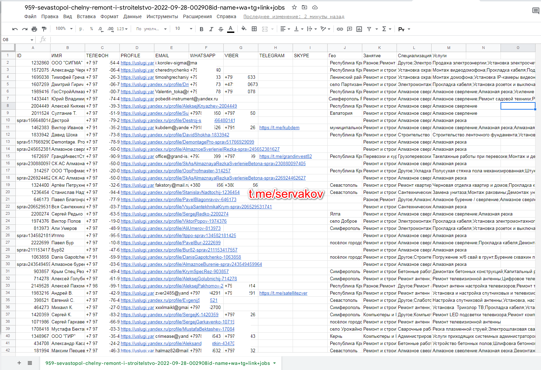Open the last edit history link
The image size is (541, 370).
(294, 16)
